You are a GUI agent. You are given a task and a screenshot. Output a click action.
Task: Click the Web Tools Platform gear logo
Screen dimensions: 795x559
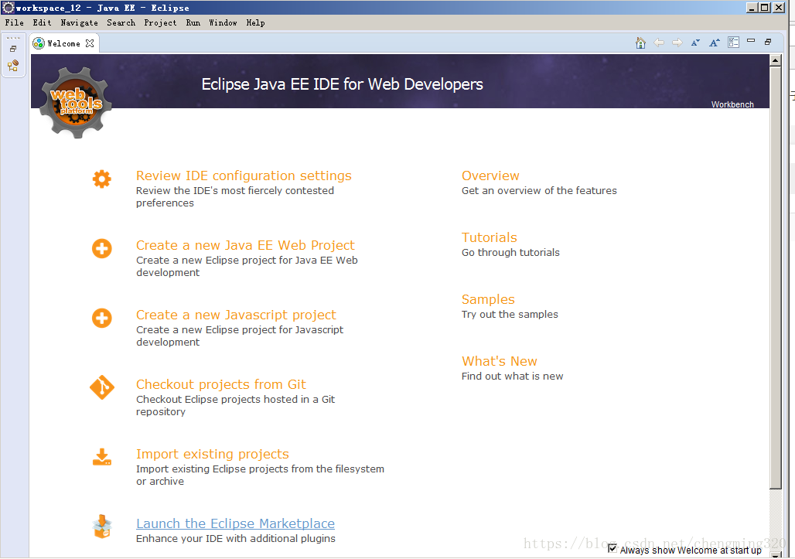click(x=76, y=102)
